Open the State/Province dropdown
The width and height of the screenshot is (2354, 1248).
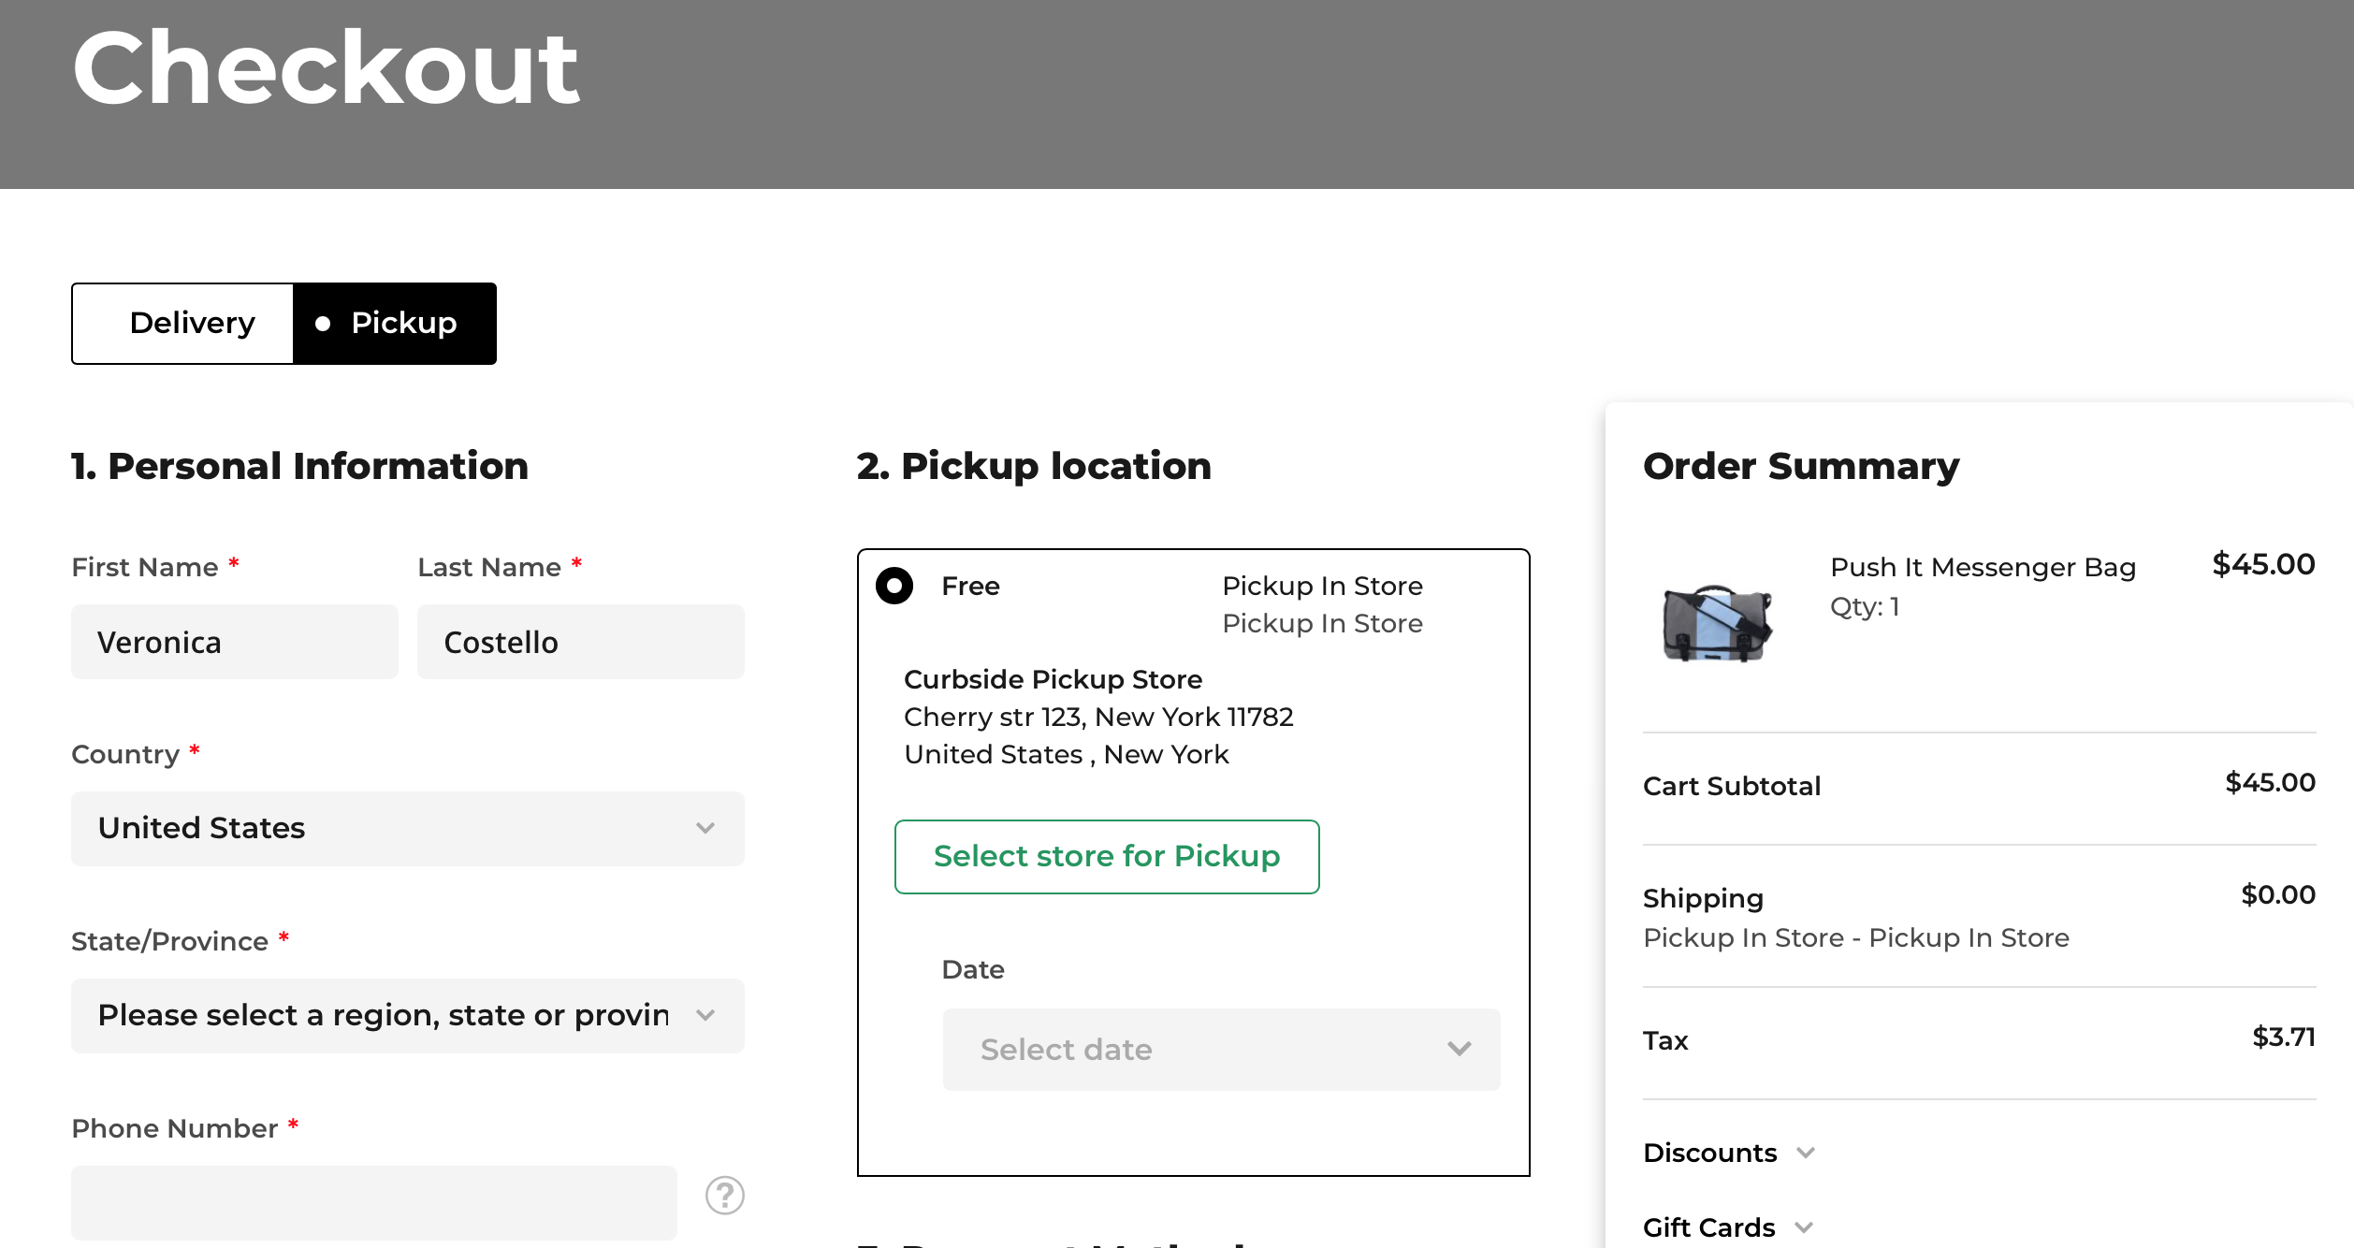[x=408, y=1016]
